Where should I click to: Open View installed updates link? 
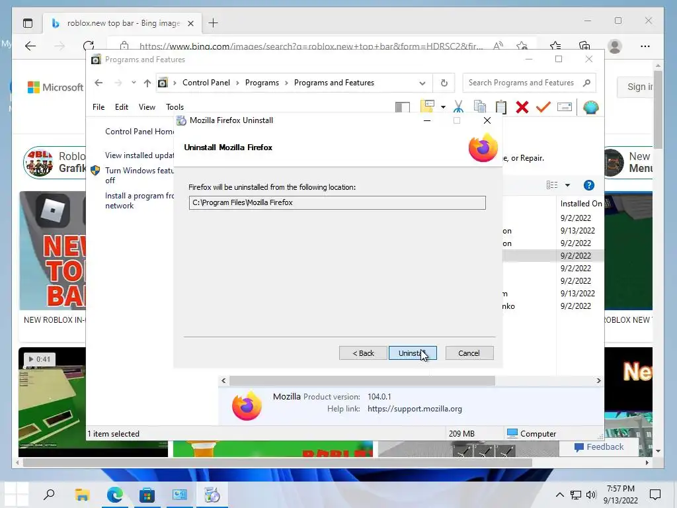[x=139, y=155]
